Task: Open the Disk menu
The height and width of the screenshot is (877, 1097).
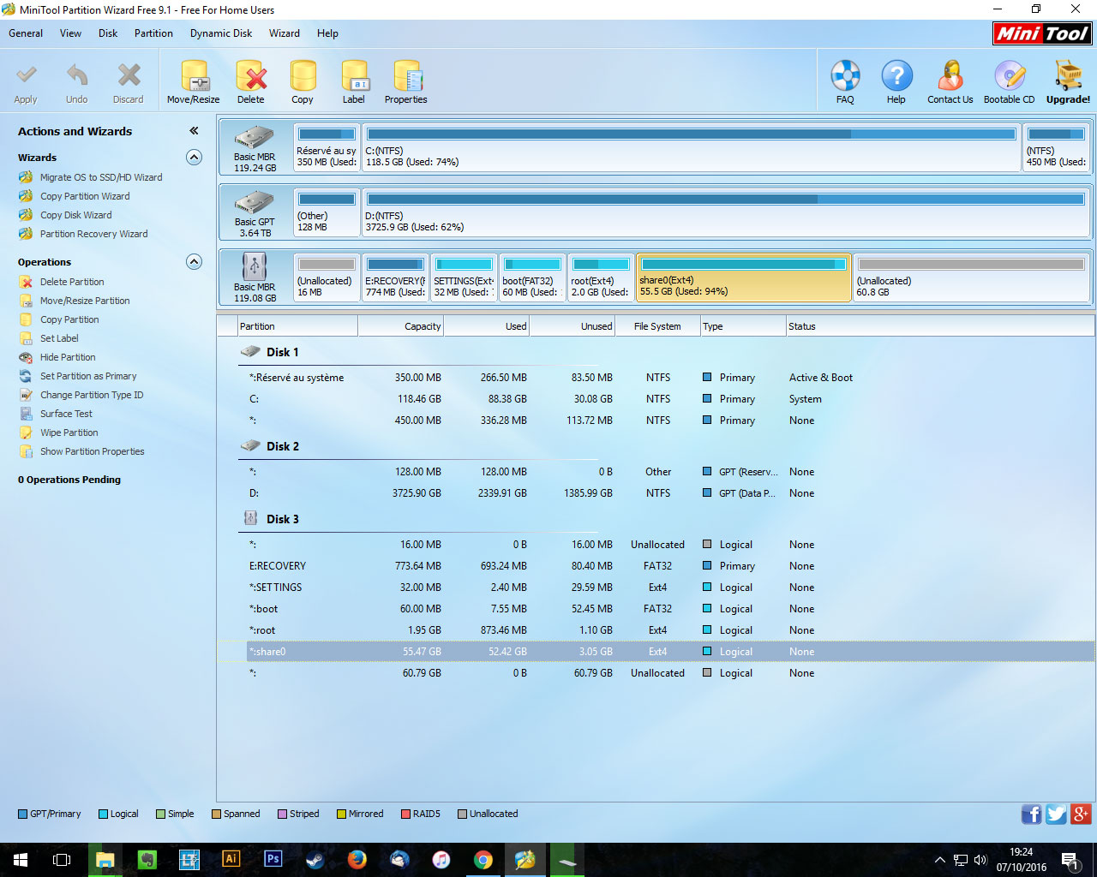Action: [x=108, y=33]
